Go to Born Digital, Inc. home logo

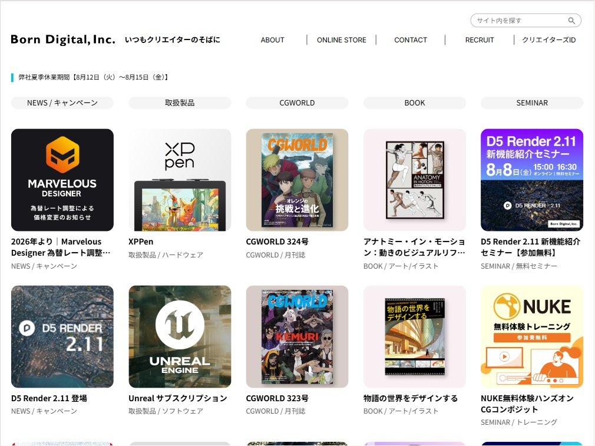62,39
